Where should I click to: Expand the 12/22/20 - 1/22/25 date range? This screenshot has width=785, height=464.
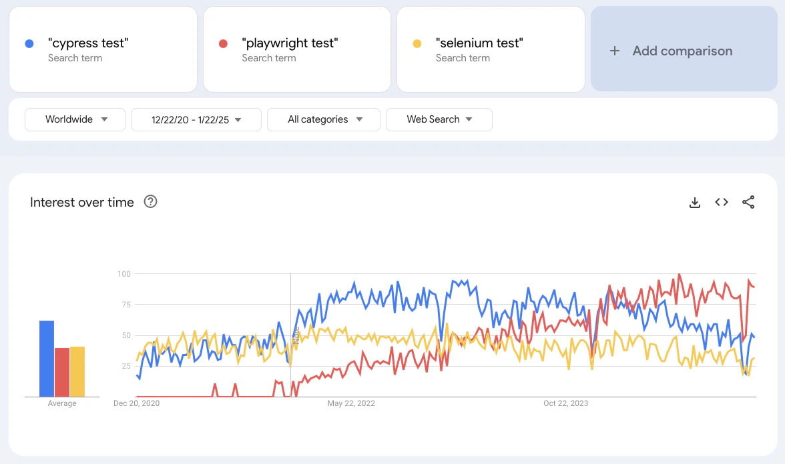click(x=196, y=119)
